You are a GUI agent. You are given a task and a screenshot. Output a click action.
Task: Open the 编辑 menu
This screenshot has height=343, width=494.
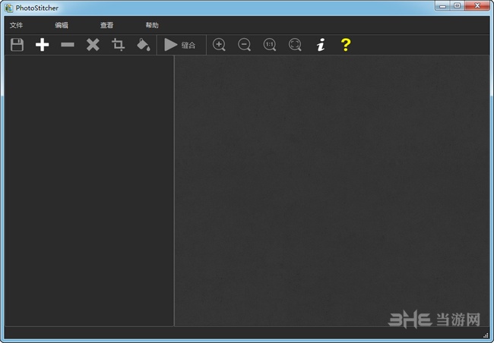(x=62, y=25)
